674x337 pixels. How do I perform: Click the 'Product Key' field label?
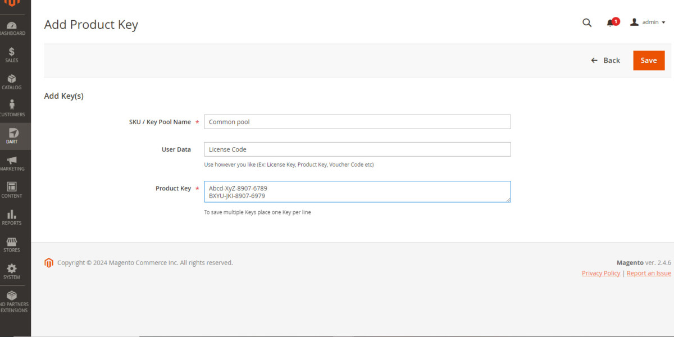[x=173, y=188]
